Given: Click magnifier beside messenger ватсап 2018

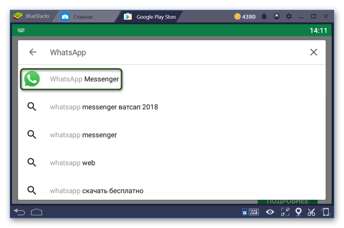Looking at the screenshot, I should tap(32, 107).
